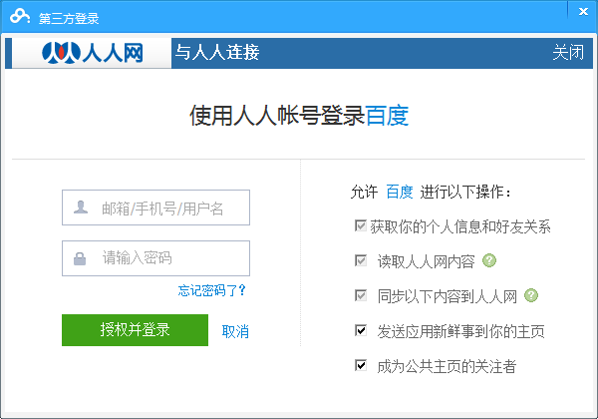The image size is (598, 419).
Task: Click the cloud icon in title bar
Action: pyautogui.click(x=20, y=17)
